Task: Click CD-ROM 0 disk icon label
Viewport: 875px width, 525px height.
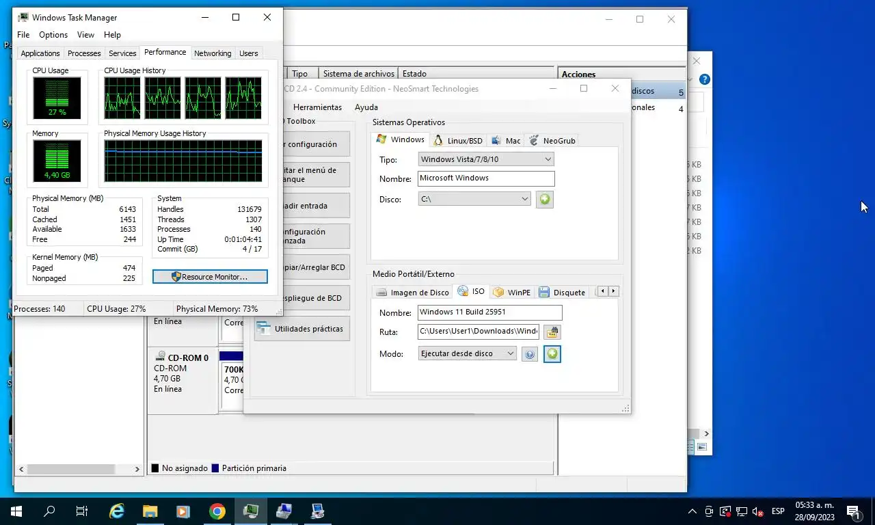Action: point(181,358)
